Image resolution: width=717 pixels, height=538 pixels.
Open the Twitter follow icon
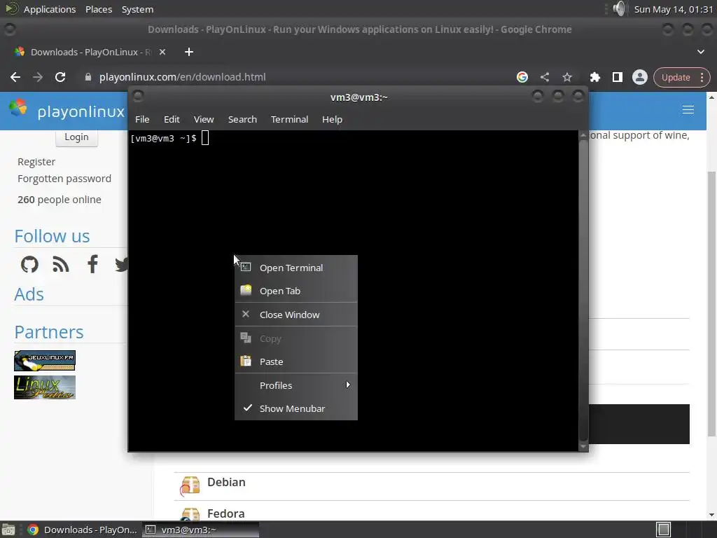click(120, 264)
